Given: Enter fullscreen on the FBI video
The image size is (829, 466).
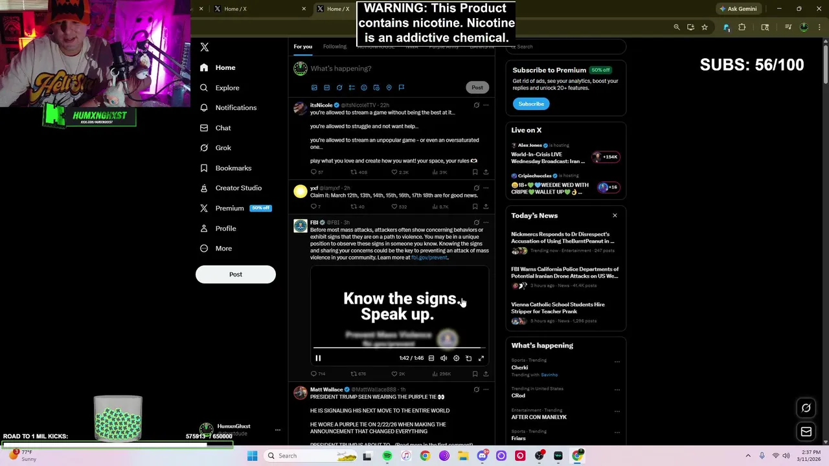Looking at the screenshot, I should point(481,358).
